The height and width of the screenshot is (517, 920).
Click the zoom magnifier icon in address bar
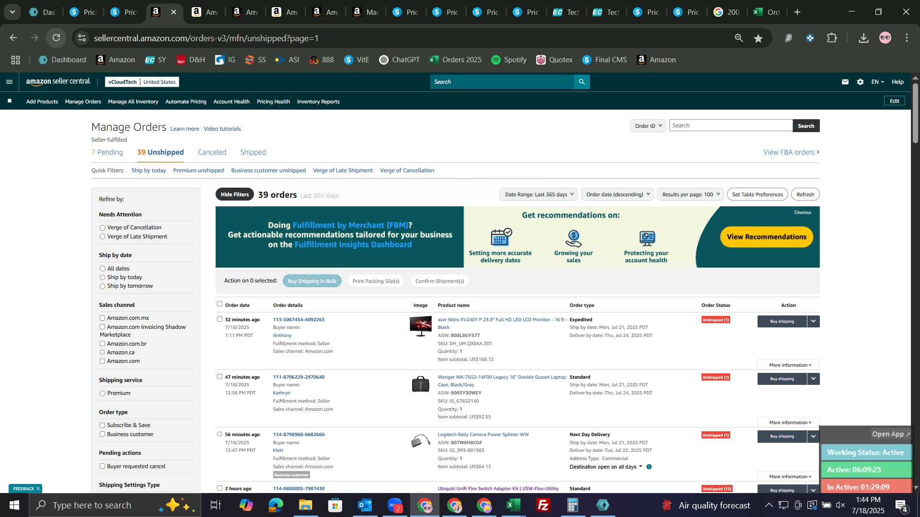pyautogui.click(x=739, y=38)
